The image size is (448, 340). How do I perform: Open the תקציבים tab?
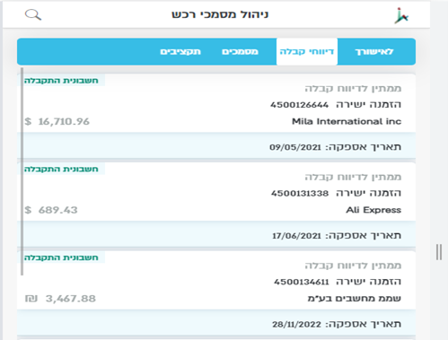(x=180, y=51)
